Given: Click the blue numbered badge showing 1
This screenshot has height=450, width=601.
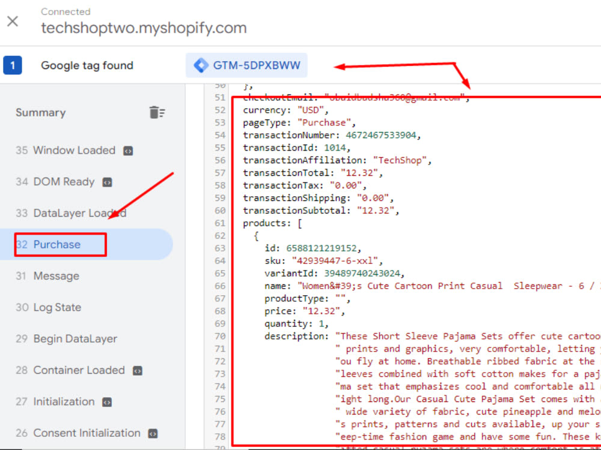Looking at the screenshot, I should pos(13,65).
